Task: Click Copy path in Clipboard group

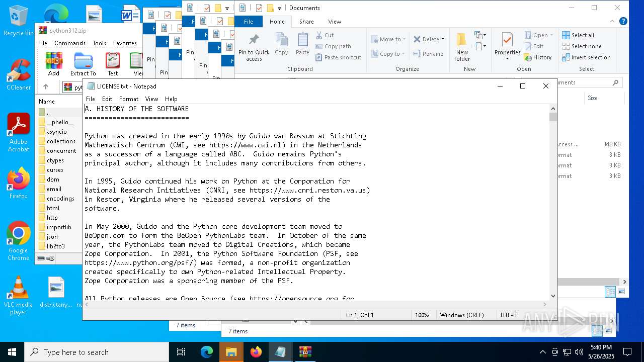Action: click(x=333, y=46)
